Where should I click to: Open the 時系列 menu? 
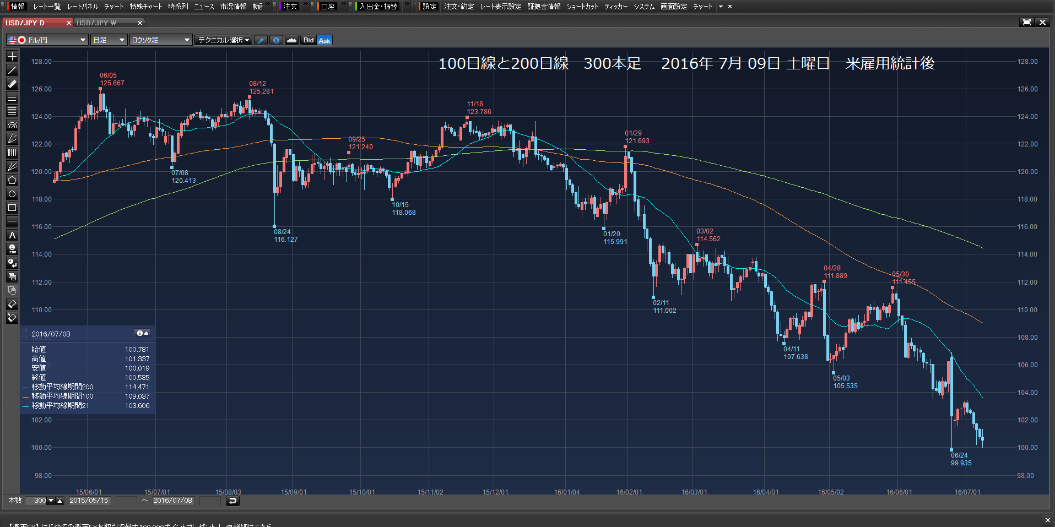(x=178, y=7)
